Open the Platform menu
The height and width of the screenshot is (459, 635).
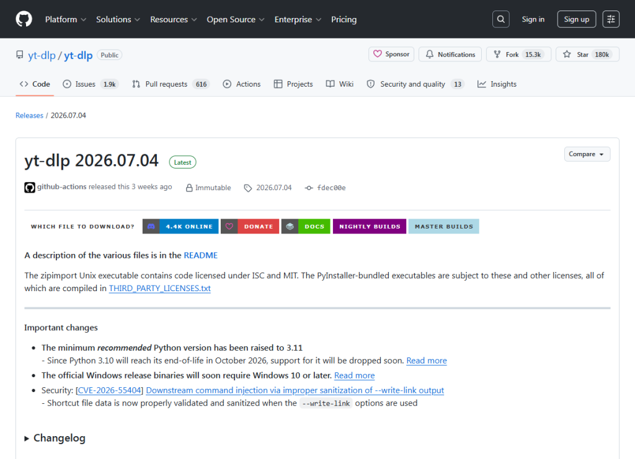point(66,19)
